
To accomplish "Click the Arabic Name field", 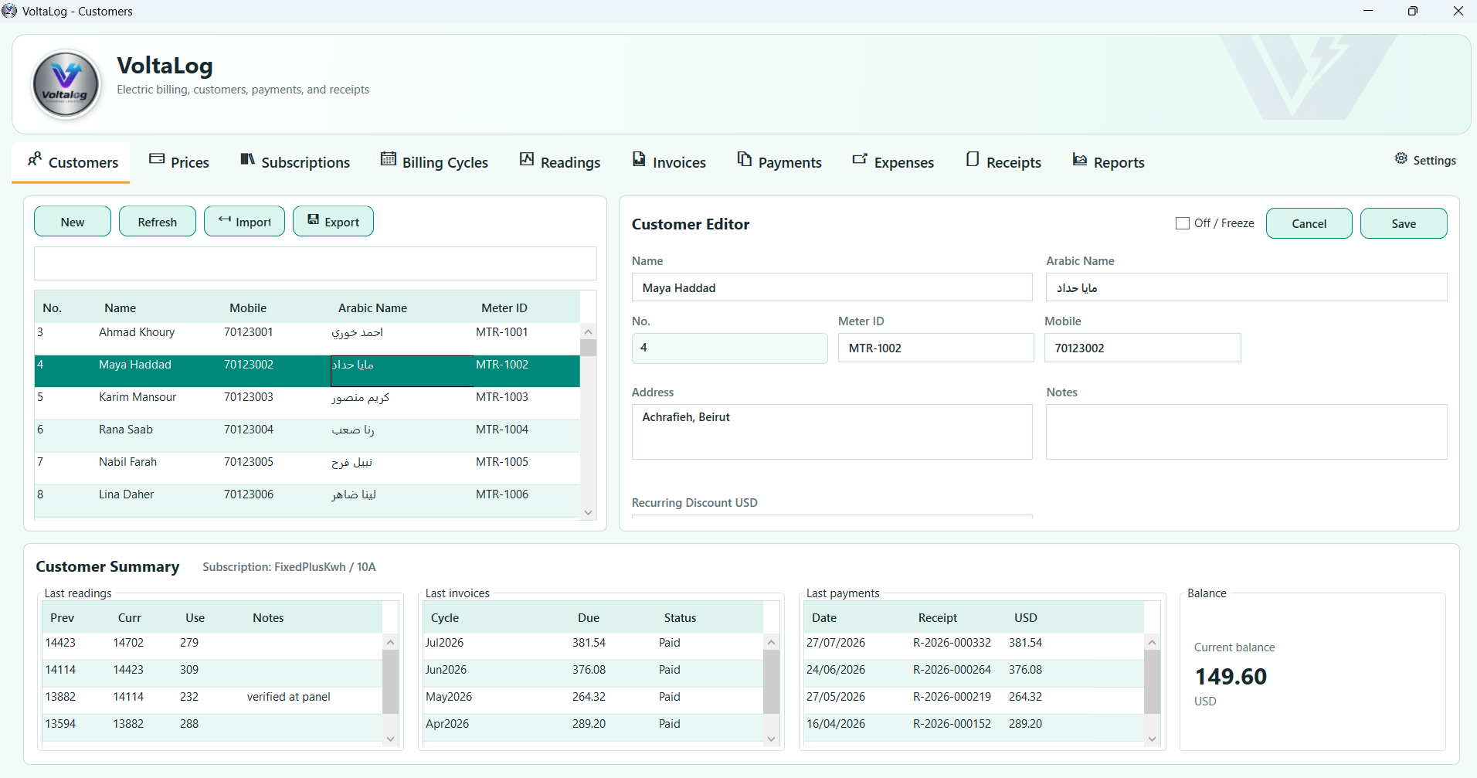I will click(1247, 287).
